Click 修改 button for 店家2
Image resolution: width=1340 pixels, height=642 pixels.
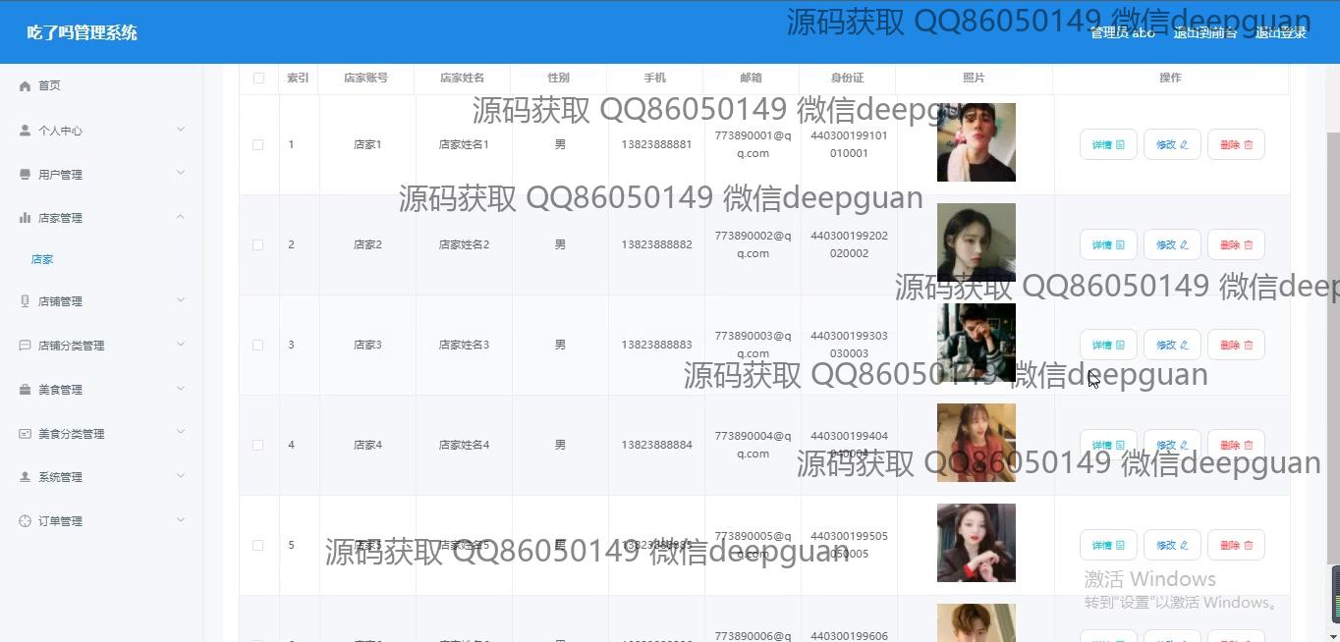coord(1172,244)
